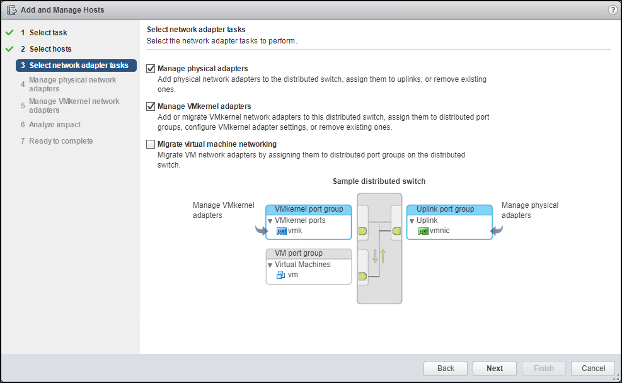
Task: Click the Next button
Action: click(494, 368)
